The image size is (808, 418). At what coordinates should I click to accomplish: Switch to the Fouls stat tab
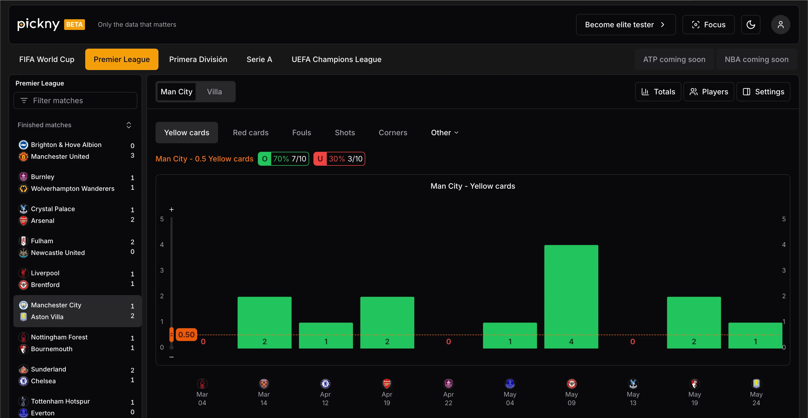pos(301,133)
